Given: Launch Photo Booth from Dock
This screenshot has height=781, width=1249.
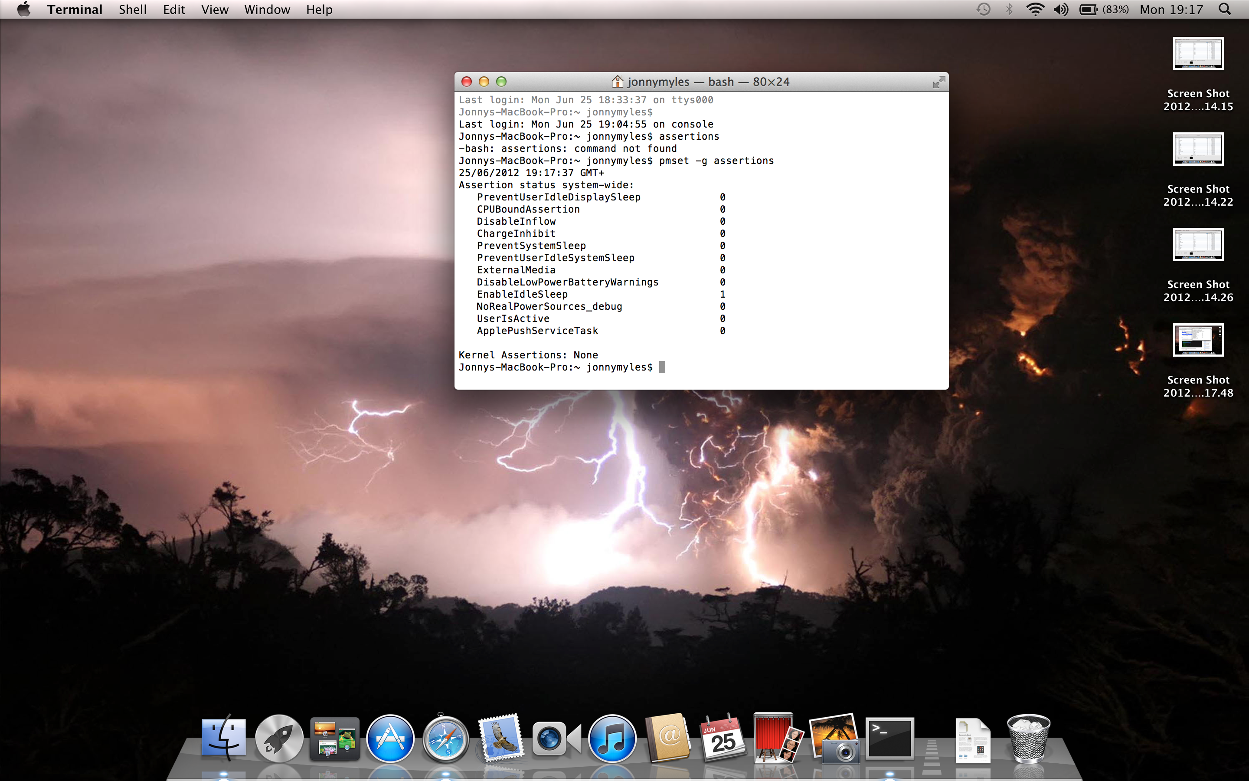Looking at the screenshot, I should click(778, 738).
